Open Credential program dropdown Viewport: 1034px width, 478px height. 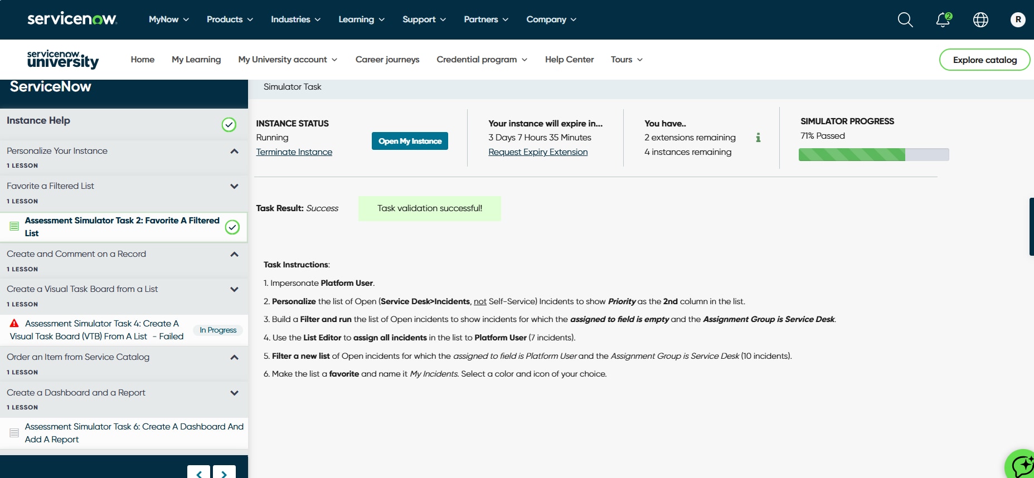click(482, 60)
